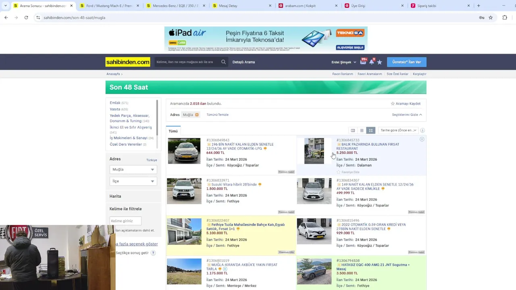Open the Tarihe göre sort dropdown
Viewport: 516px width, 290px height.
[x=398, y=130]
